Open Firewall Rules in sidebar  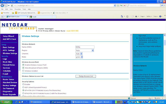[x=9, y=65]
